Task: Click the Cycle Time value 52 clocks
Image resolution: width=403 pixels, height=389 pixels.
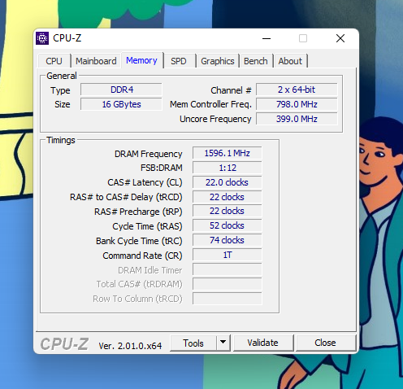Action: tap(227, 225)
